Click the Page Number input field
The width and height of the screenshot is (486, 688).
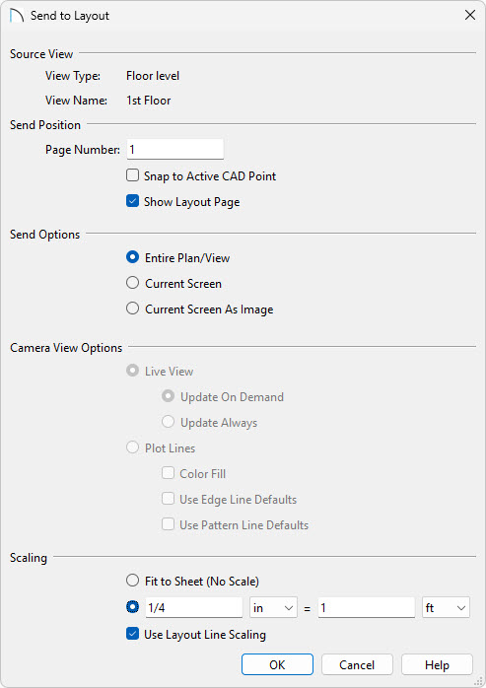pos(175,150)
